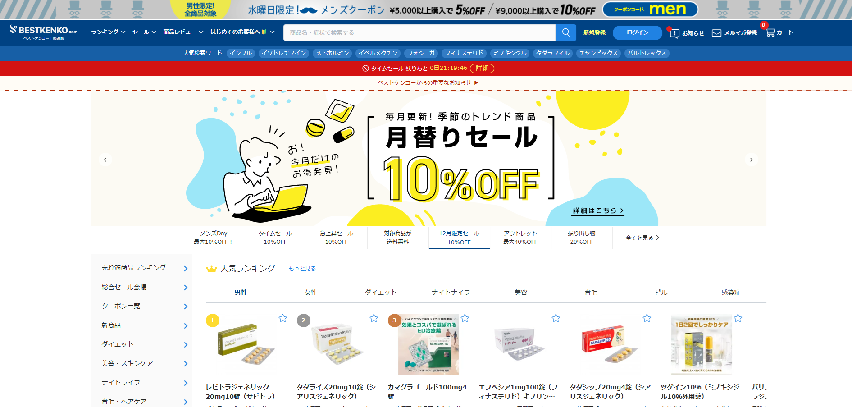This screenshot has height=407, width=852.
Task: Show next banner slide arrow
Action: (x=751, y=160)
